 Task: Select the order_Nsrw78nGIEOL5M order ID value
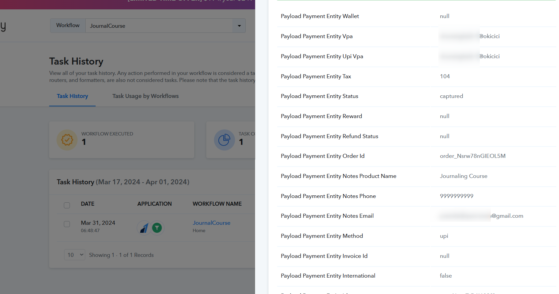click(x=472, y=156)
